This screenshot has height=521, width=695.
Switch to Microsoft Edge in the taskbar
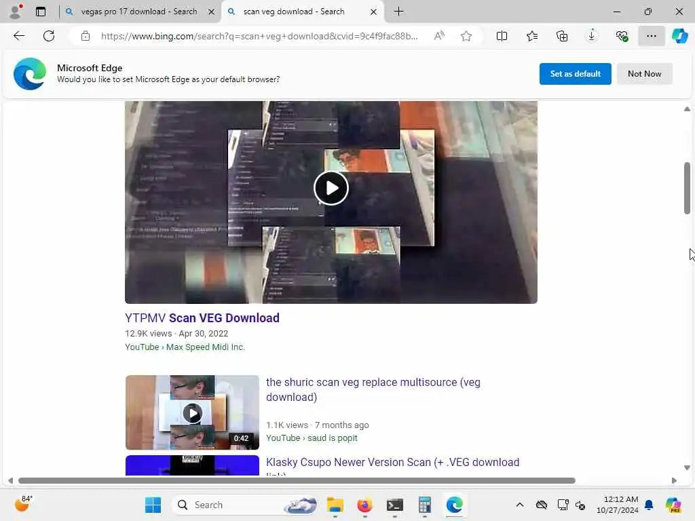tap(454, 505)
